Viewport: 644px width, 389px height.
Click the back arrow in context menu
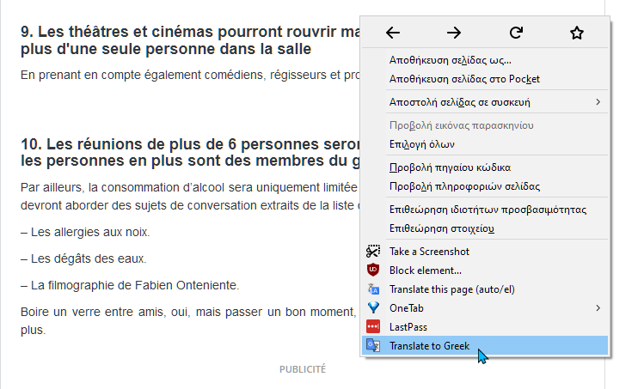(x=393, y=33)
